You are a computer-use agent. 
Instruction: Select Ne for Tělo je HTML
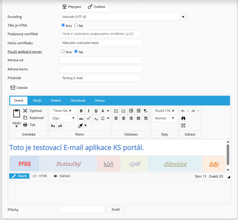click(76, 25)
